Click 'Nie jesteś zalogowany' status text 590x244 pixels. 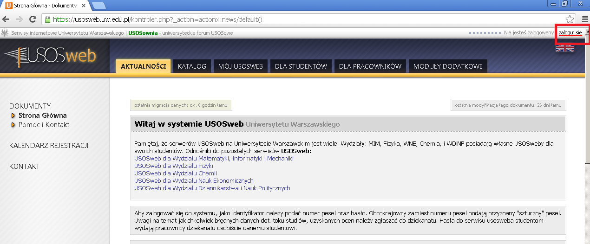[x=529, y=33]
